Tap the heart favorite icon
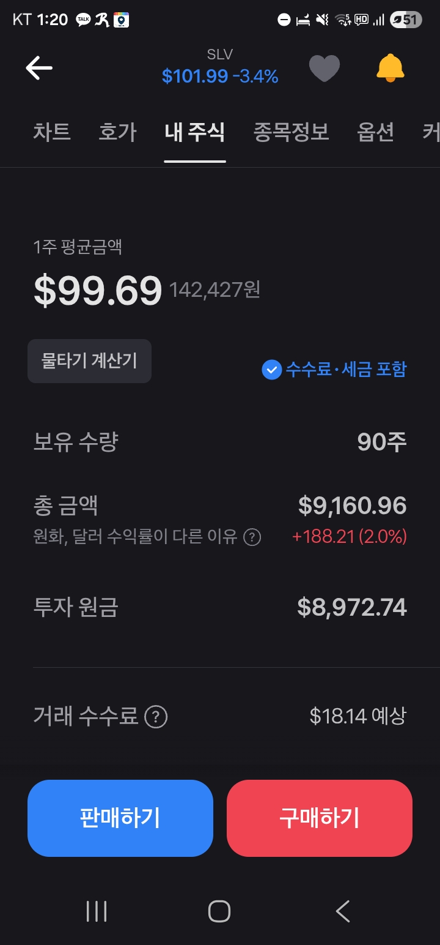This screenshot has height=945, width=440. pos(324,68)
